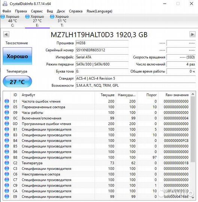Open the Сервис menu
Screen dimensions: 198x202
[x=37, y=11]
